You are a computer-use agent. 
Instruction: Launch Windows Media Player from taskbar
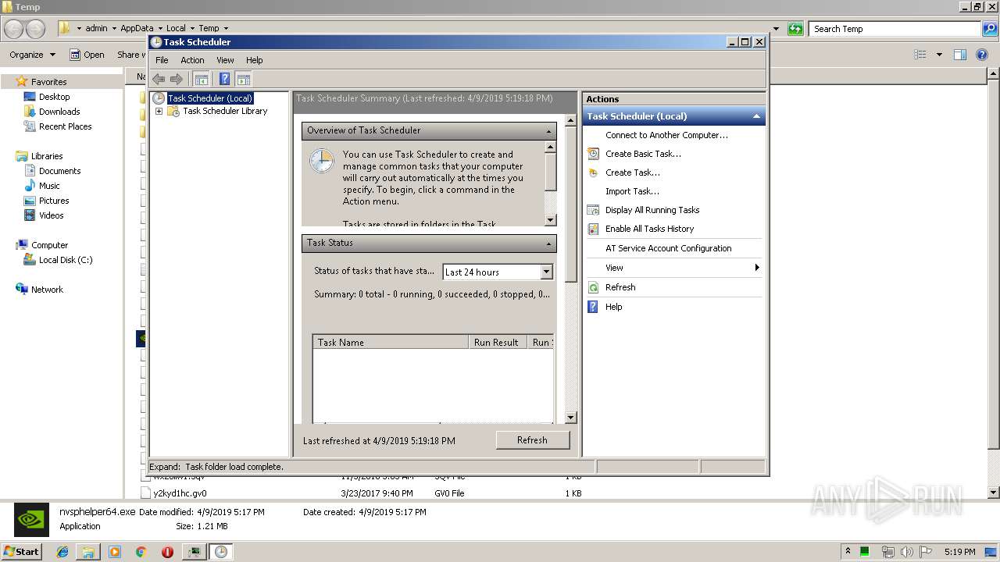(115, 552)
